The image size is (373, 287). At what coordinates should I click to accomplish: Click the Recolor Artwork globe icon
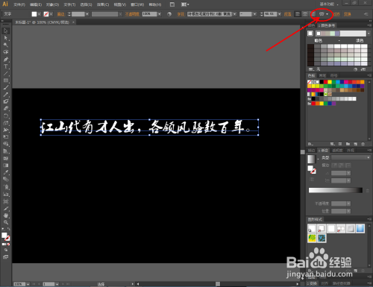[x=169, y=14]
